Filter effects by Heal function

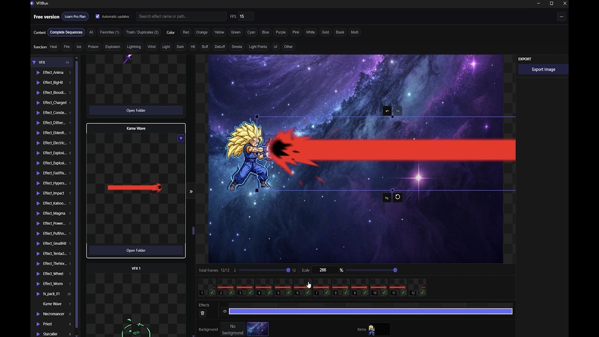coord(53,47)
